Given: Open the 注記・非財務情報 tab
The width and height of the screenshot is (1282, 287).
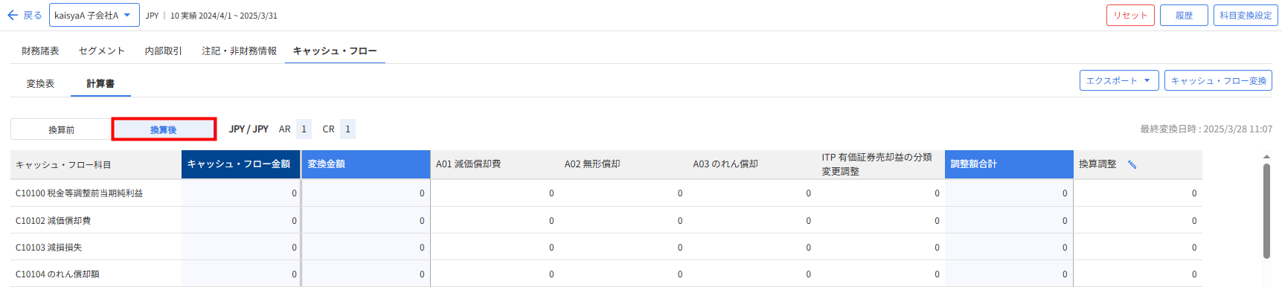Looking at the screenshot, I should (x=240, y=51).
